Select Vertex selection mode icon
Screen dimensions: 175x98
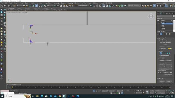coord(161,53)
